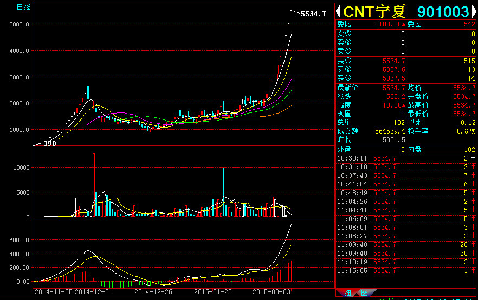Click the 10000 volume axis label

tap(21, 168)
